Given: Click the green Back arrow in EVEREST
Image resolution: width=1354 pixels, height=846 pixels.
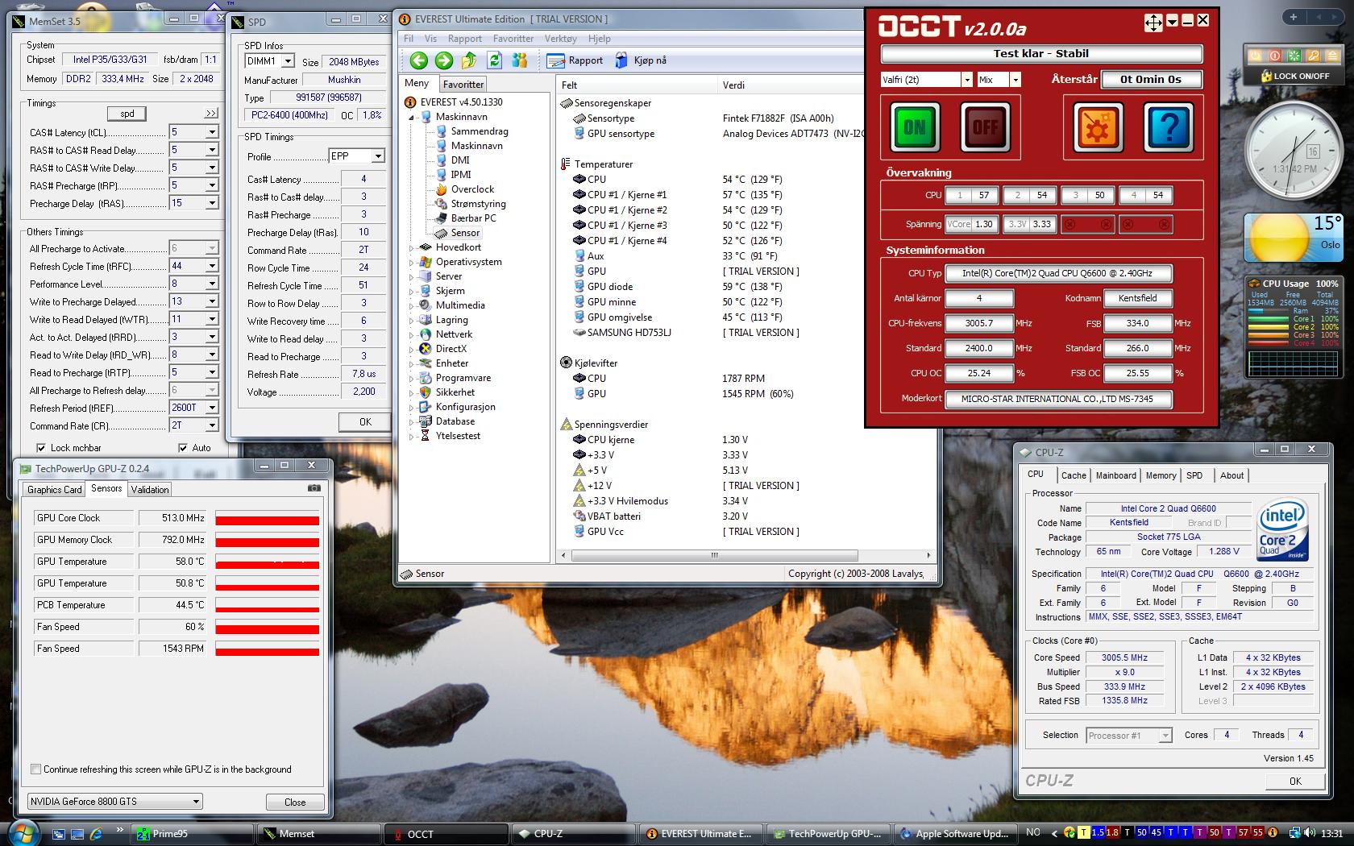Looking at the screenshot, I should [x=418, y=60].
